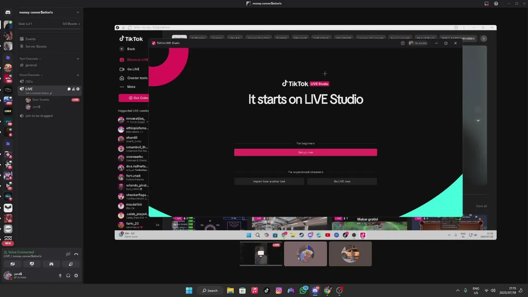Click 'Import from another tool' in stream
The height and width of the screenshot is (297, 528).
pos(269,181)
